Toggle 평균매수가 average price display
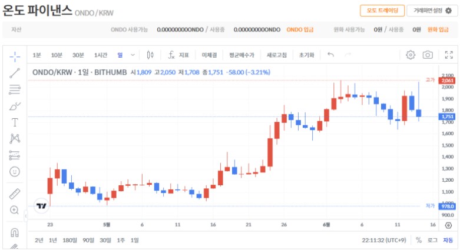 pos(241,55)
